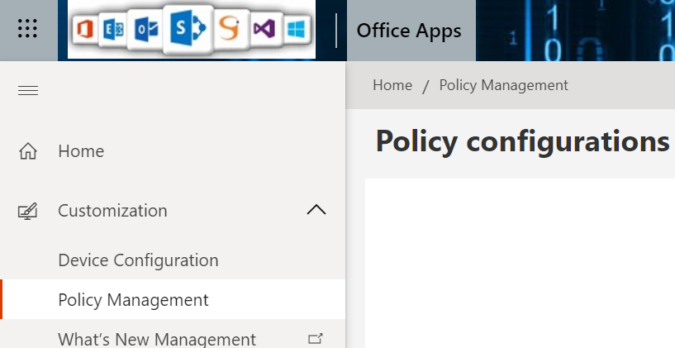Viewport: 675px width, 348px height.
Task: Select Policy Management in the sidebar
Action: point(133,299)
